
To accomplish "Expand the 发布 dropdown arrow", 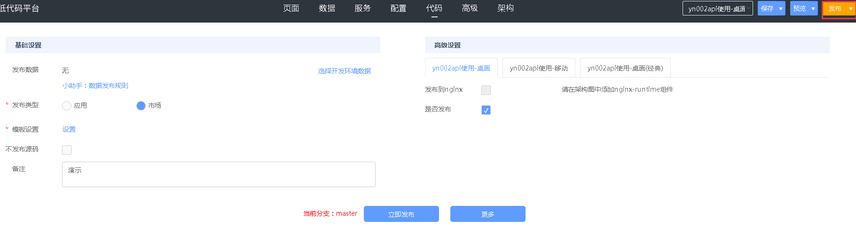I will (850, 8).
